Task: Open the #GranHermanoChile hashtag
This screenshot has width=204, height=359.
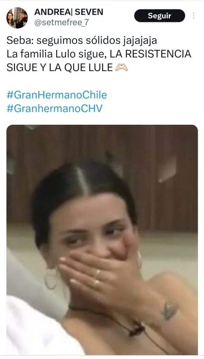Action: pos(57,95)
